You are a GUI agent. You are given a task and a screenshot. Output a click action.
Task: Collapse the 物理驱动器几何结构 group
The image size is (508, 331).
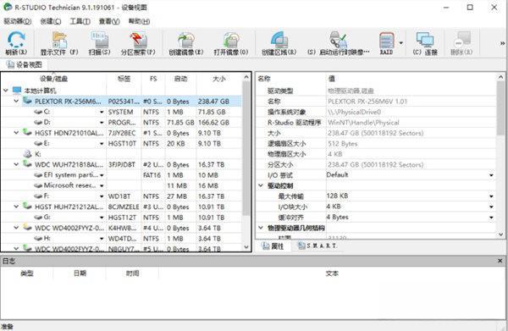[x=261, y=228]
